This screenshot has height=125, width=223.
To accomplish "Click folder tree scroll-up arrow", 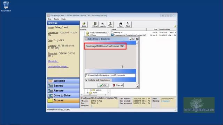I will click(x=109, y=33).
